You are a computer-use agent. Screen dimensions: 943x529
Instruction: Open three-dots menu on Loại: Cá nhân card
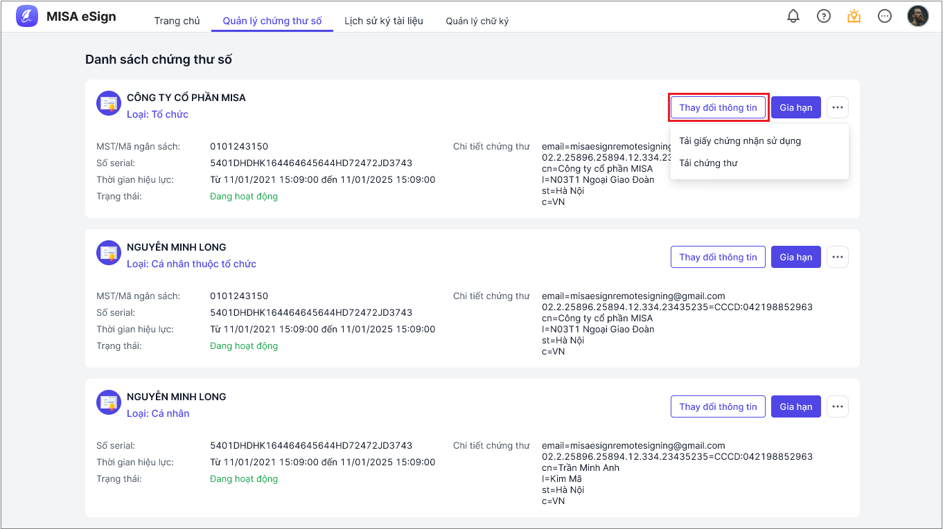click(838, 406)
